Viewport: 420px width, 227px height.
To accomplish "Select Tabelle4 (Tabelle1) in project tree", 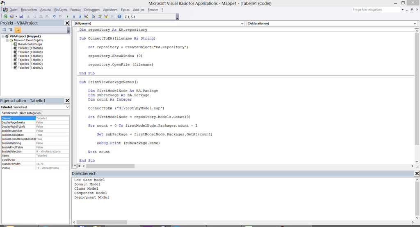I will coord(30,60).
